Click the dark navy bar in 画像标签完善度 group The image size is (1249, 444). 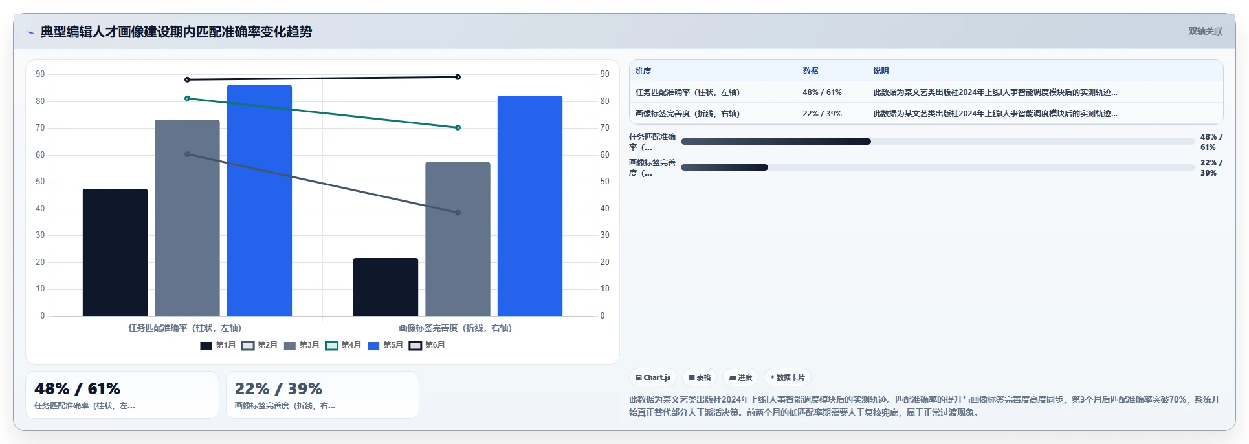point(386,287)
